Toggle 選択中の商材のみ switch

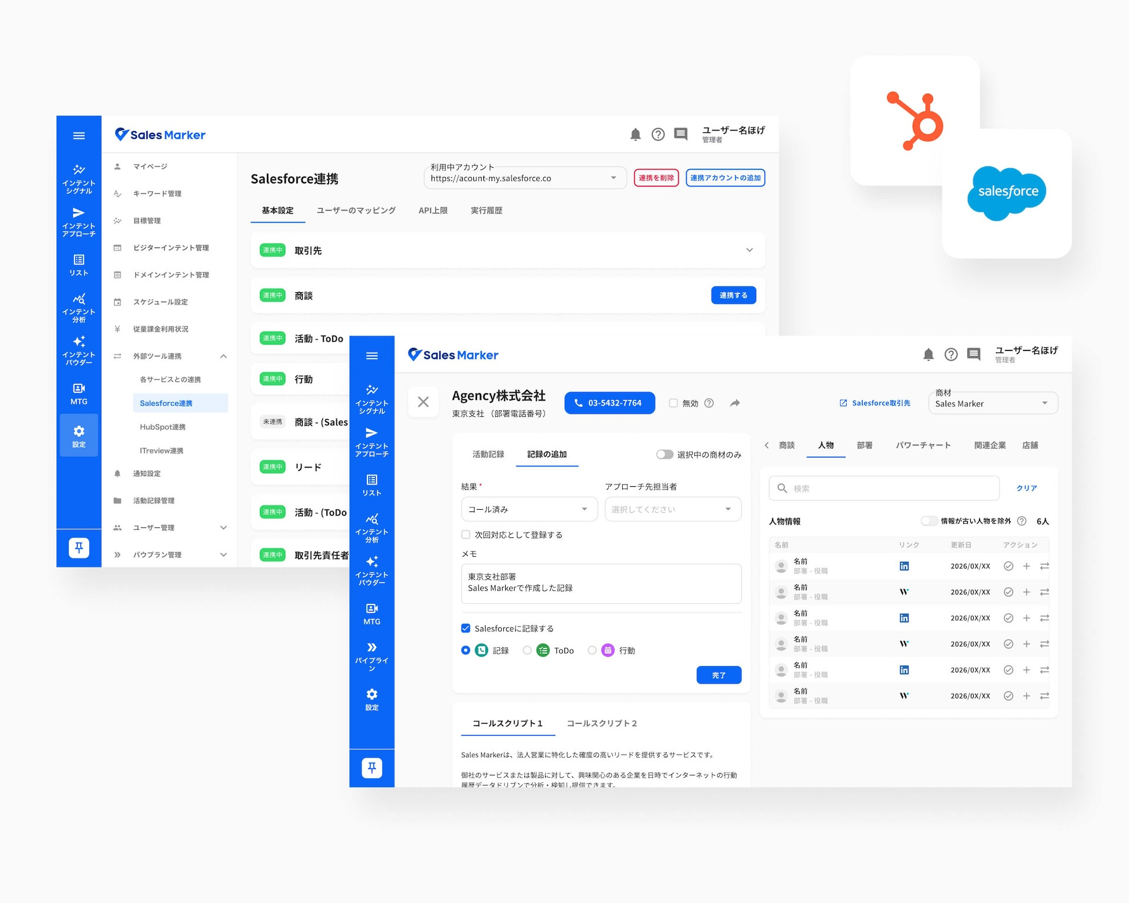[664, 454]
